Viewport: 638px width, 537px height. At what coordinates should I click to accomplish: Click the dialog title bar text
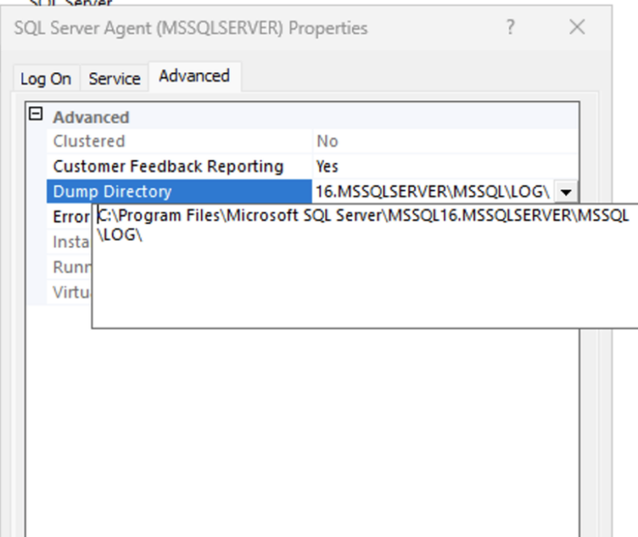pyautogui.click(x=191, y=28)
